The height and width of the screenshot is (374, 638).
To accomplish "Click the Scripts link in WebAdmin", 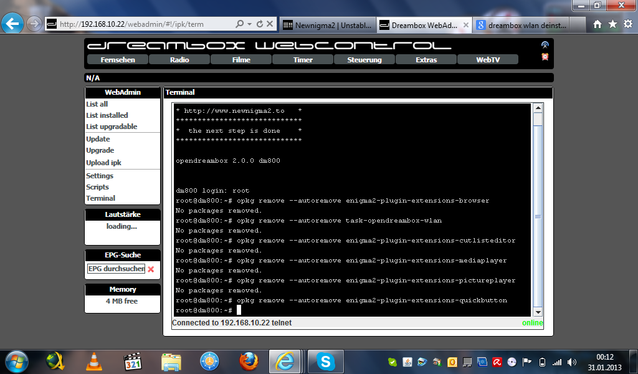I will [x=97, y=187].
